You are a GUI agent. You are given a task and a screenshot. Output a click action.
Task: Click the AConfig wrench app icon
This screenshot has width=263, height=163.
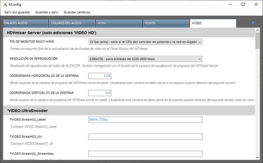(x=5, y=4)
